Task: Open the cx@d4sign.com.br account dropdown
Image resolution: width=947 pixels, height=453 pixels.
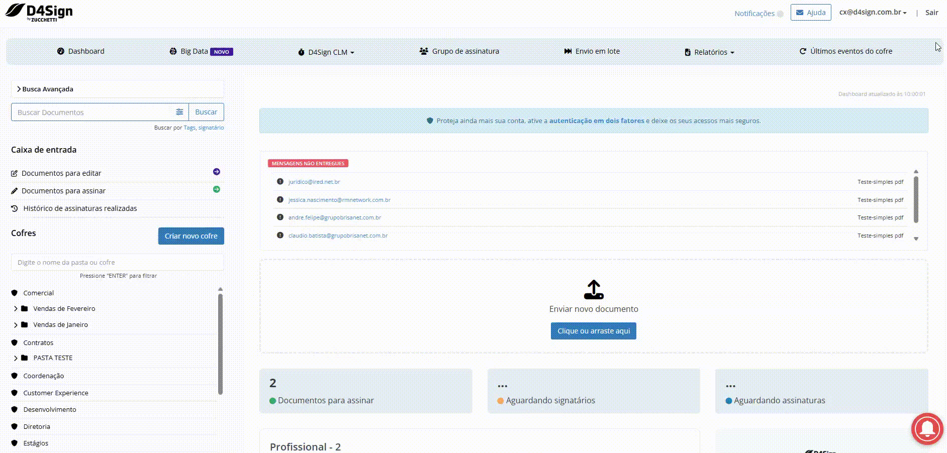Action: click(x=872, y=13)
